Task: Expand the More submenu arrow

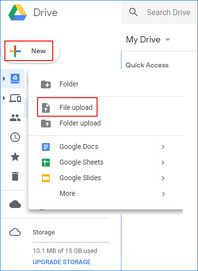Action: [x=163, y=194]
